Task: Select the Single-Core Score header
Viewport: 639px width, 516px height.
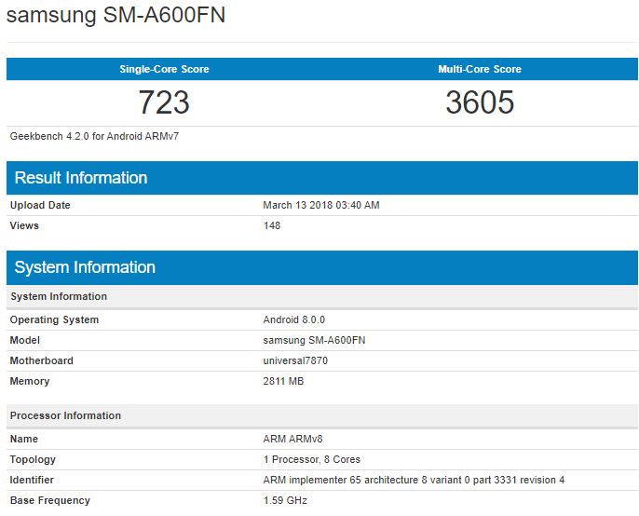Action: click(x=164, y=69)
